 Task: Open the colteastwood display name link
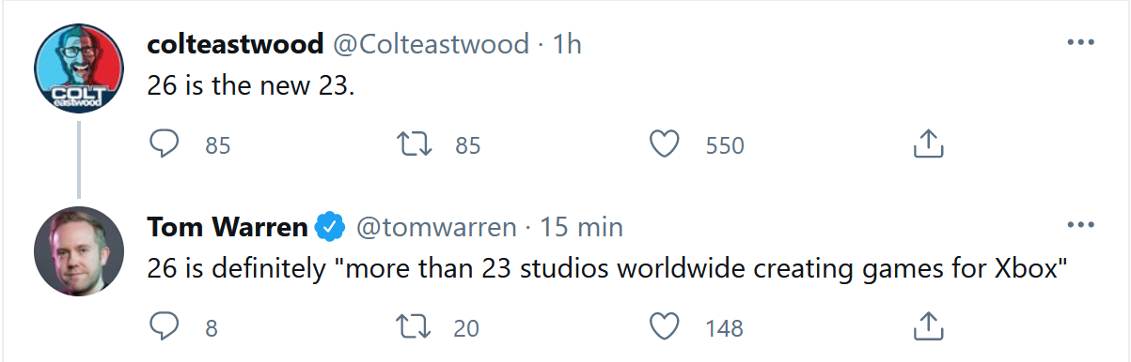[236, 43]
